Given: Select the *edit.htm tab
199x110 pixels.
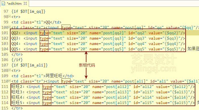Looking at the screenshot, I should 14,4.
